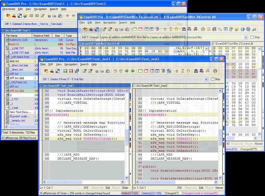265x196 pixels.
Task: Select boot.ini row in directory listing
Action: pyautogui.click(x=41, y=44)
